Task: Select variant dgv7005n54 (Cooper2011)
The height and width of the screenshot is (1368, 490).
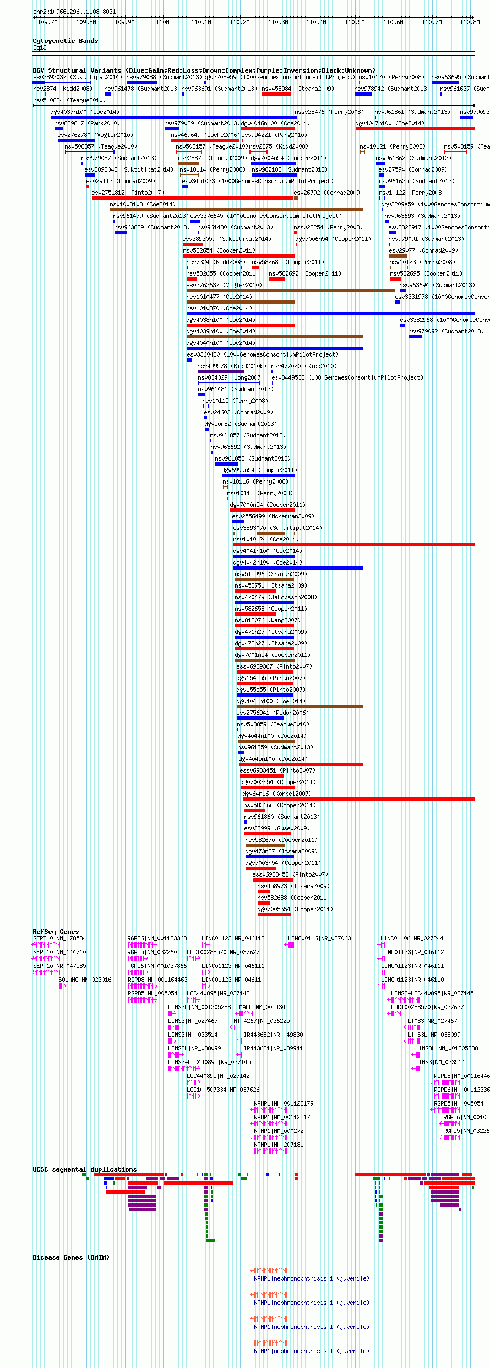Action: click(x=295, y=909)
